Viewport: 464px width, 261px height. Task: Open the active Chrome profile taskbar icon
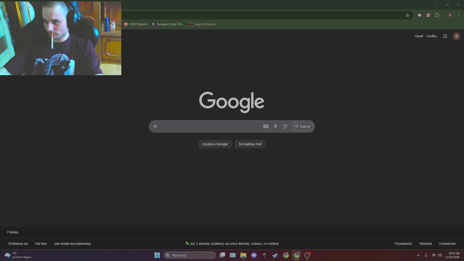297,255
